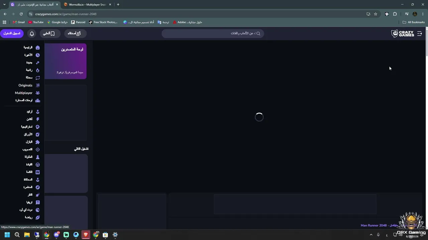Open the Recent (الأخيرة) clock icon

click(x=37, y=55)
